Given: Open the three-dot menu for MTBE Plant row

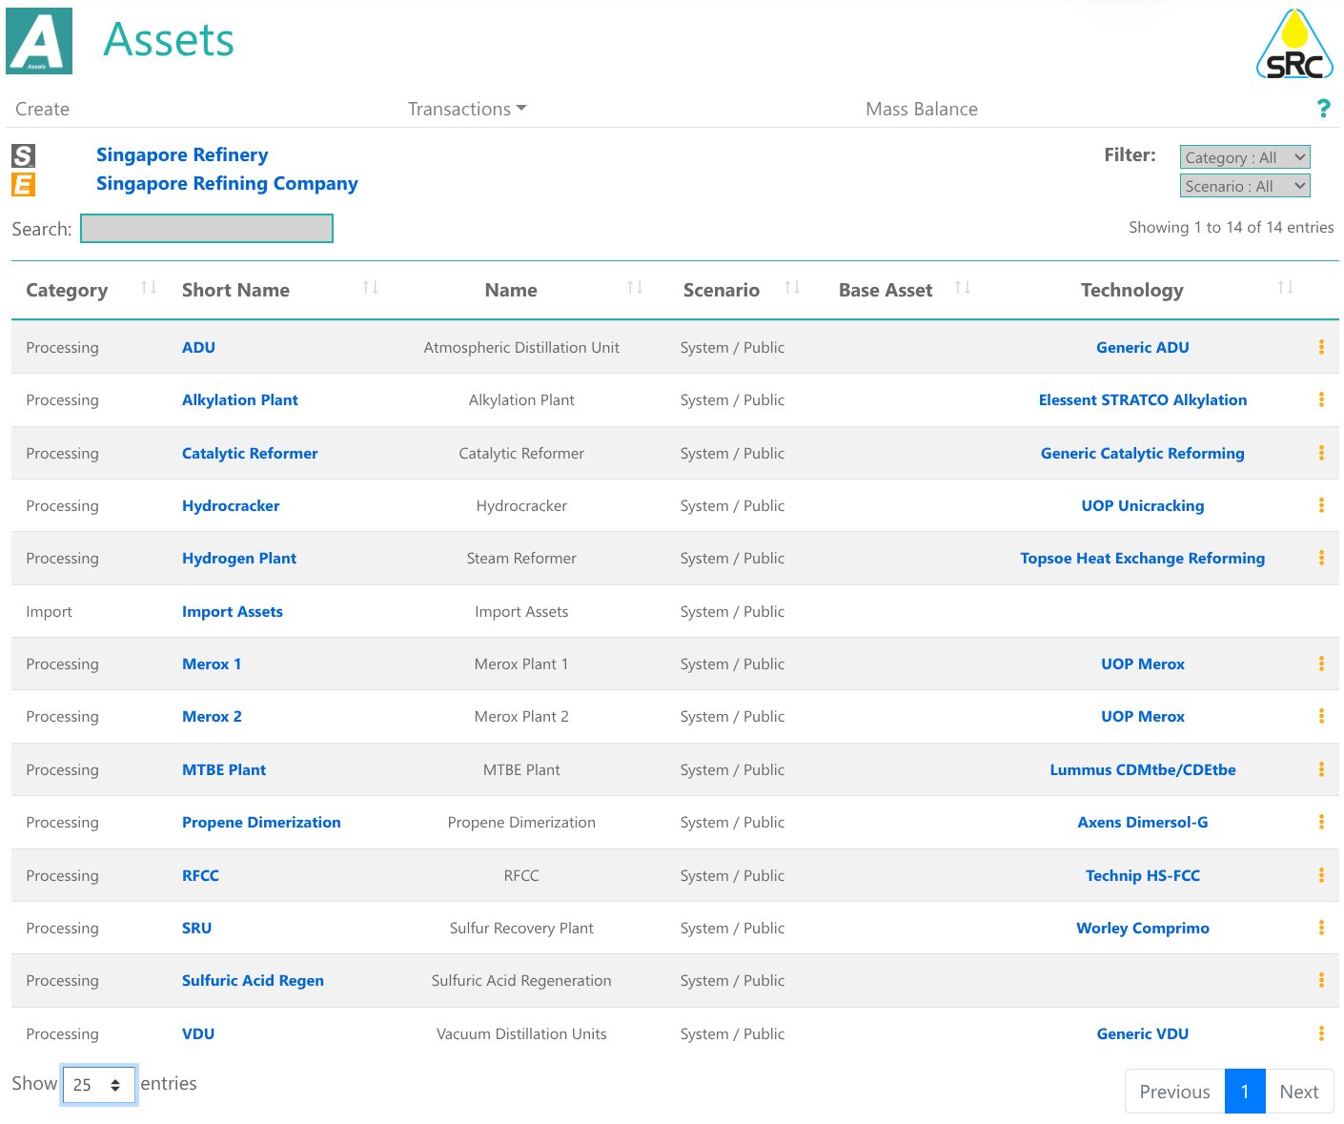Looking at the screenshot, I should (1321, 769).
